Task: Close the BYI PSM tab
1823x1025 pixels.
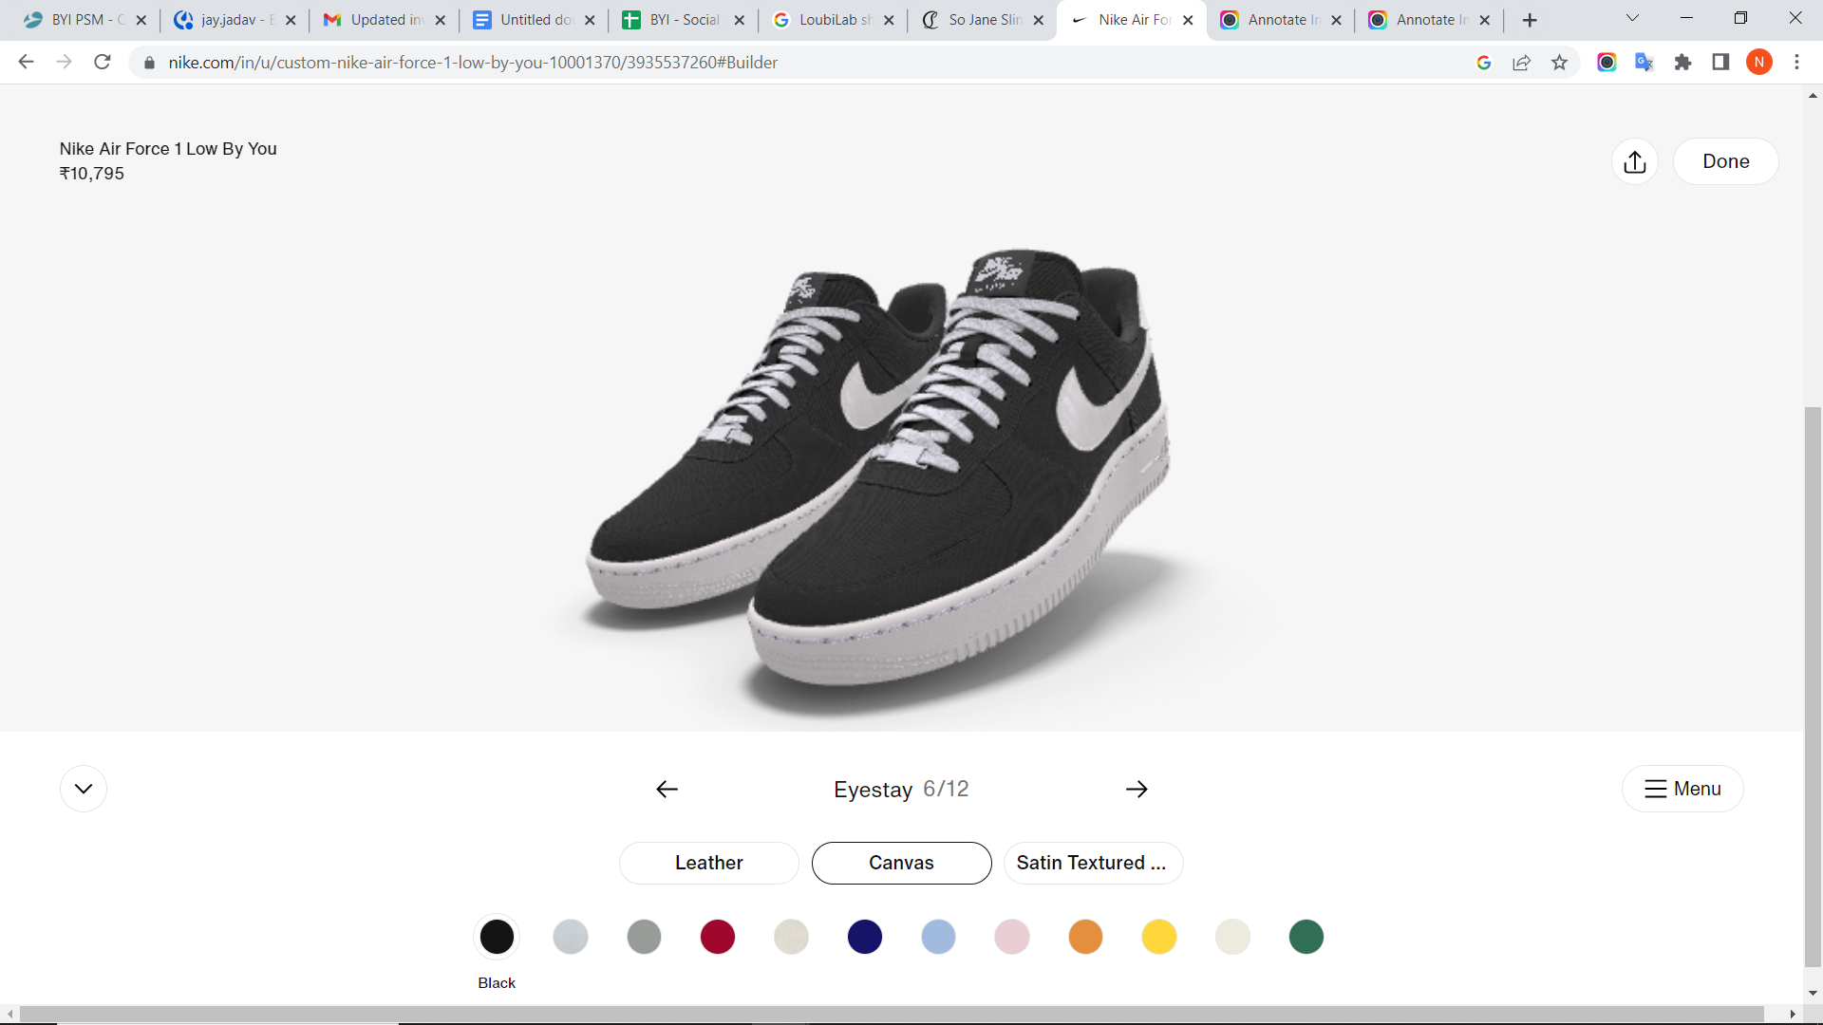Action: click(141, 20)
